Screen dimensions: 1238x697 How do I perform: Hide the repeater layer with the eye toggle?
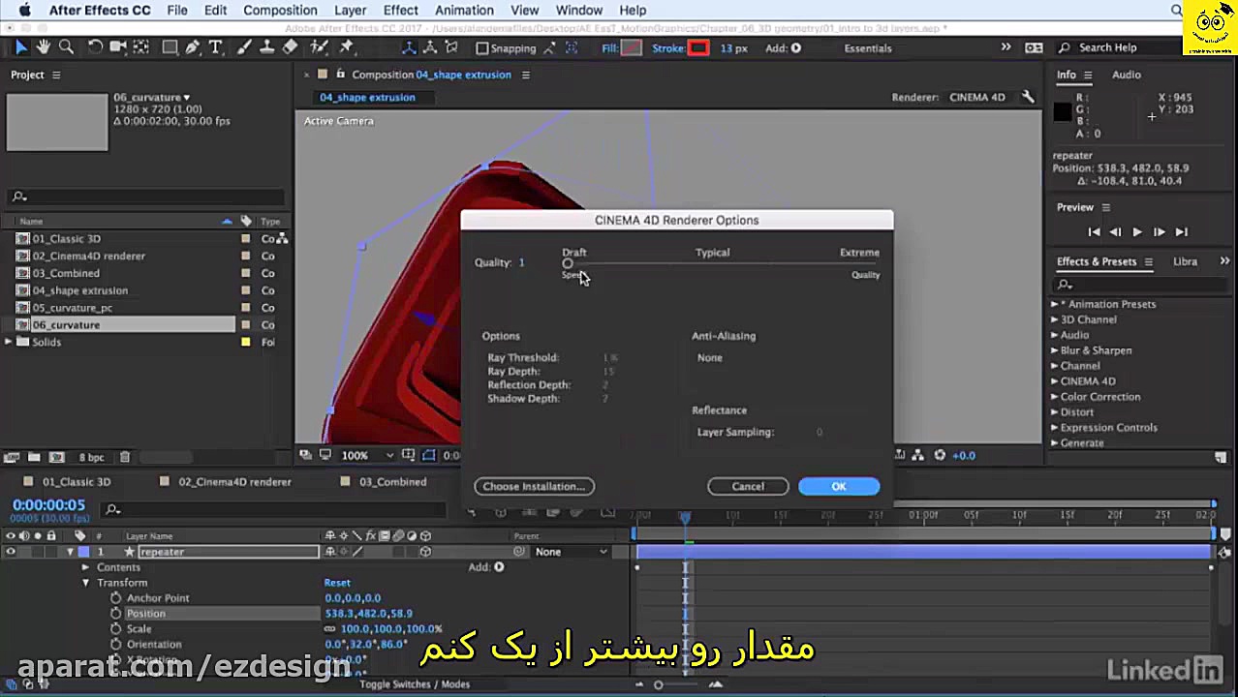pyautogui.click(x=11, y=551)
